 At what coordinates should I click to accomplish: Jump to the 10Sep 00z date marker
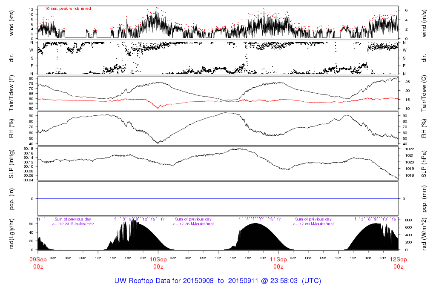pos(158,263)
